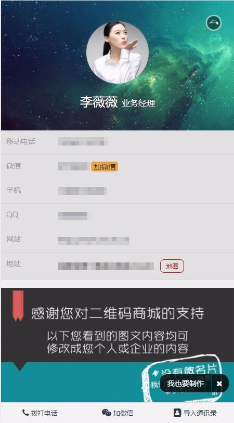Tap the 我也要制作 button
234x423 pixels.
click(x=186, y=384)
